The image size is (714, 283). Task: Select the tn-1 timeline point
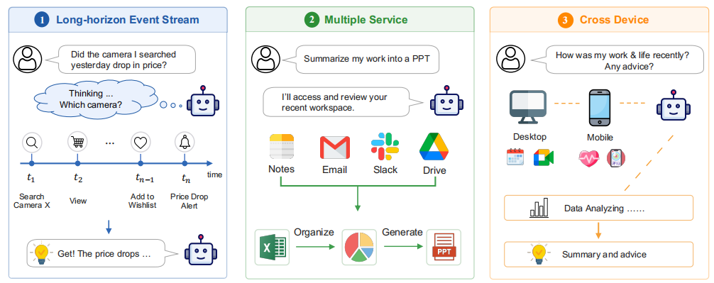[x=141, y=163]
